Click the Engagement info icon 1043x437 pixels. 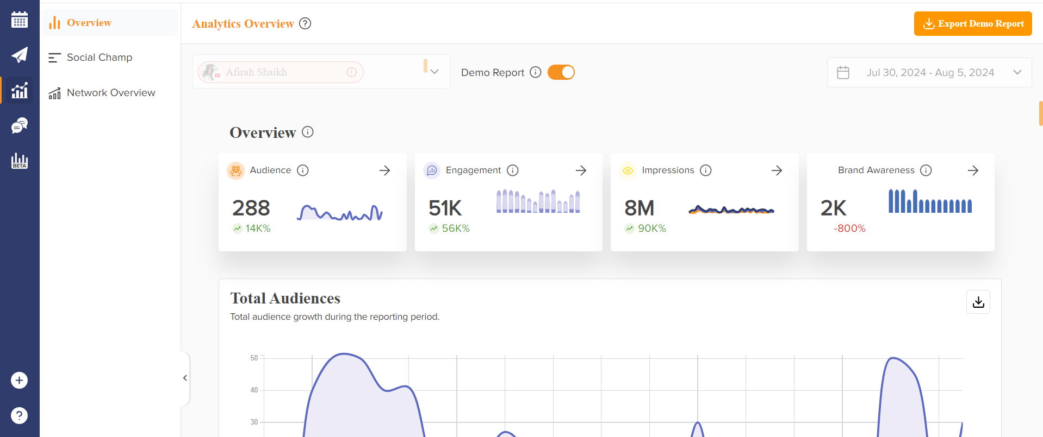[513, 170]
